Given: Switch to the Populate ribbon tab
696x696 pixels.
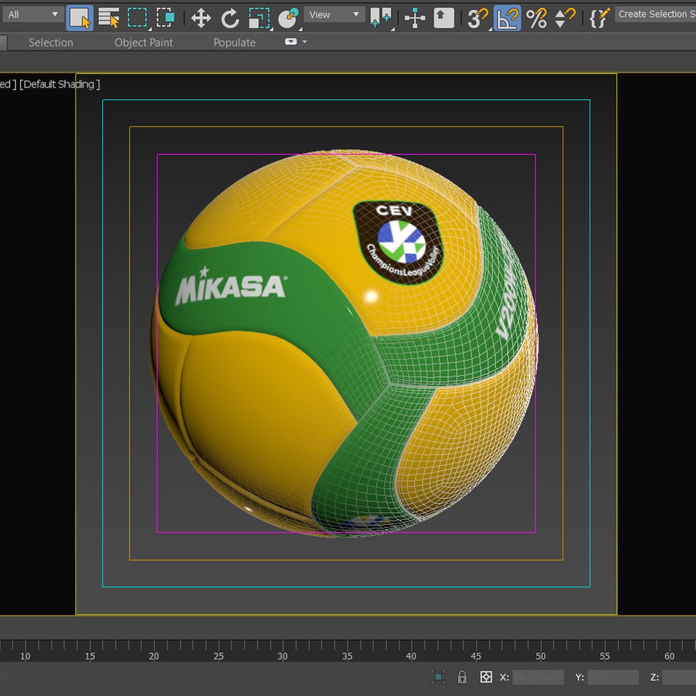Looking at the screenshot, I should pos(235,43).
